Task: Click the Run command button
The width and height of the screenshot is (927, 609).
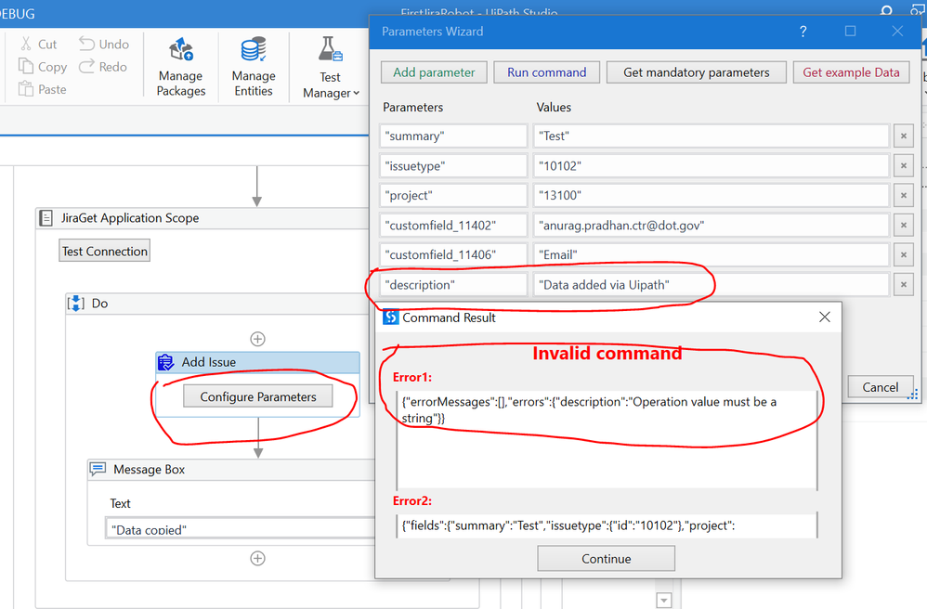Action: point(547,72)
